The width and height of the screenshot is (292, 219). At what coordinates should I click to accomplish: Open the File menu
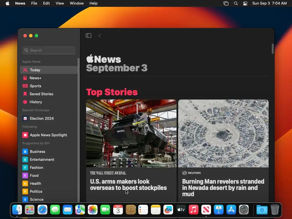click(34, 3)
